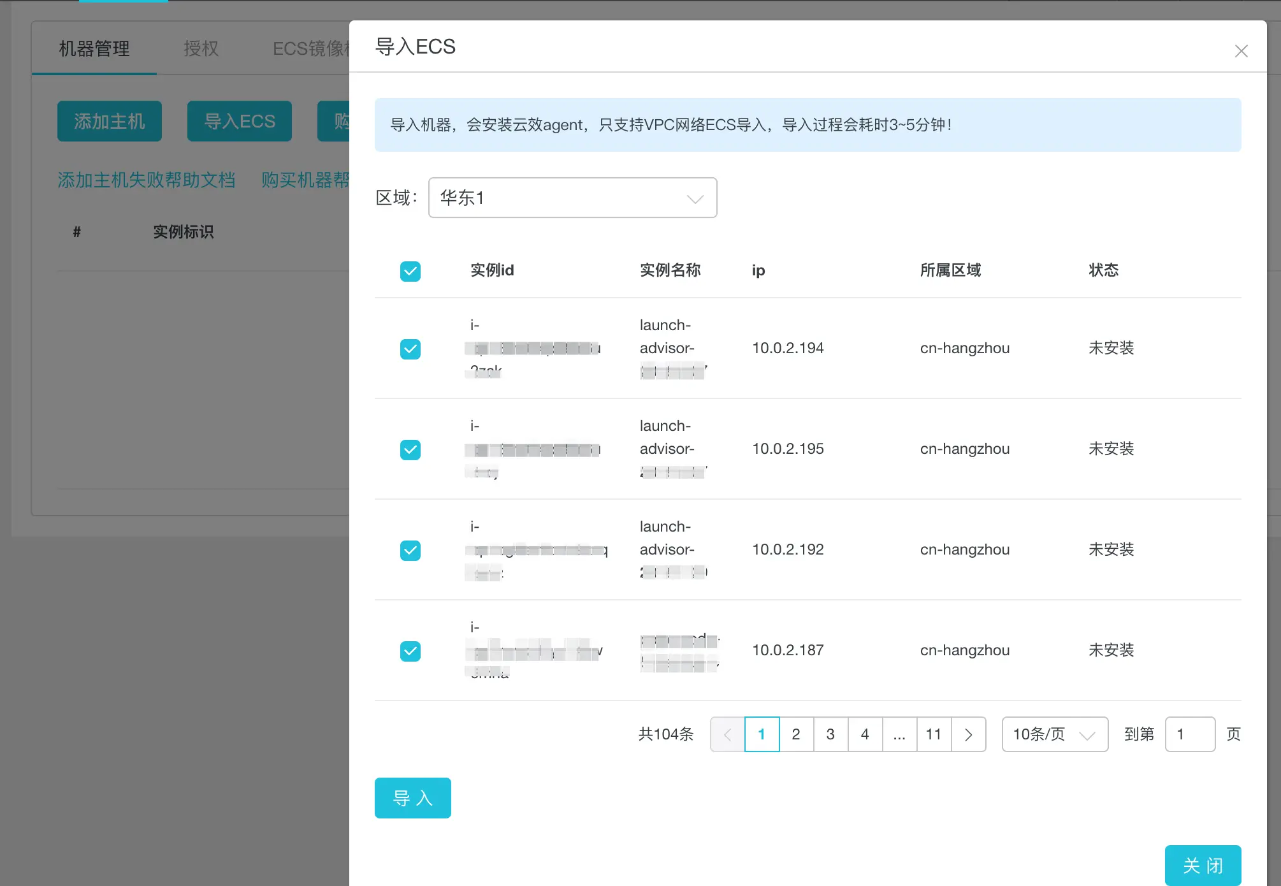Go to next page arrow in pagination
This screenshot has height=886, width=1281.
(969, 734)
